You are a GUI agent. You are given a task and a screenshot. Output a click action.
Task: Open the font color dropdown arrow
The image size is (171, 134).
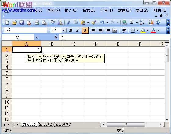point(158,30)
